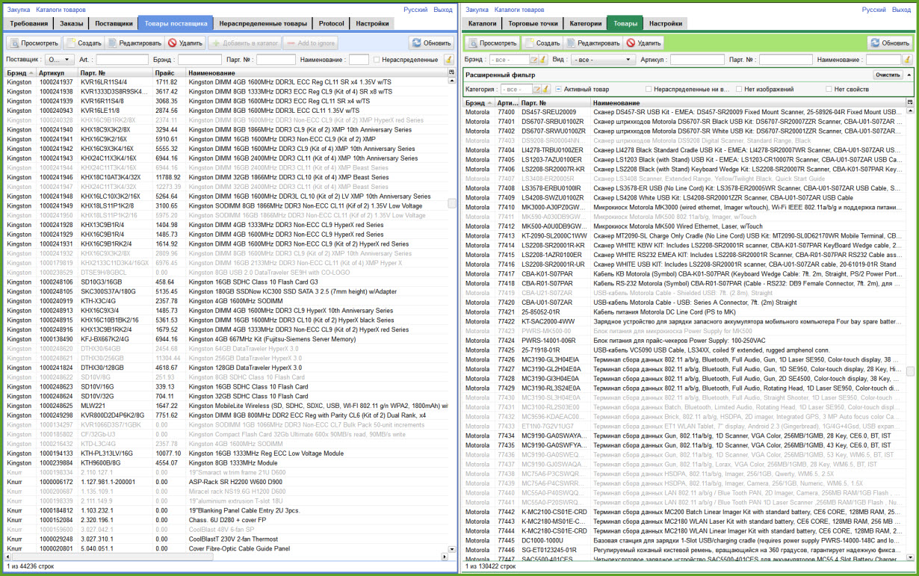
Task: Open the Поставщик supplier dropdown
Action: pyautogui.click(x=56, y=60)
